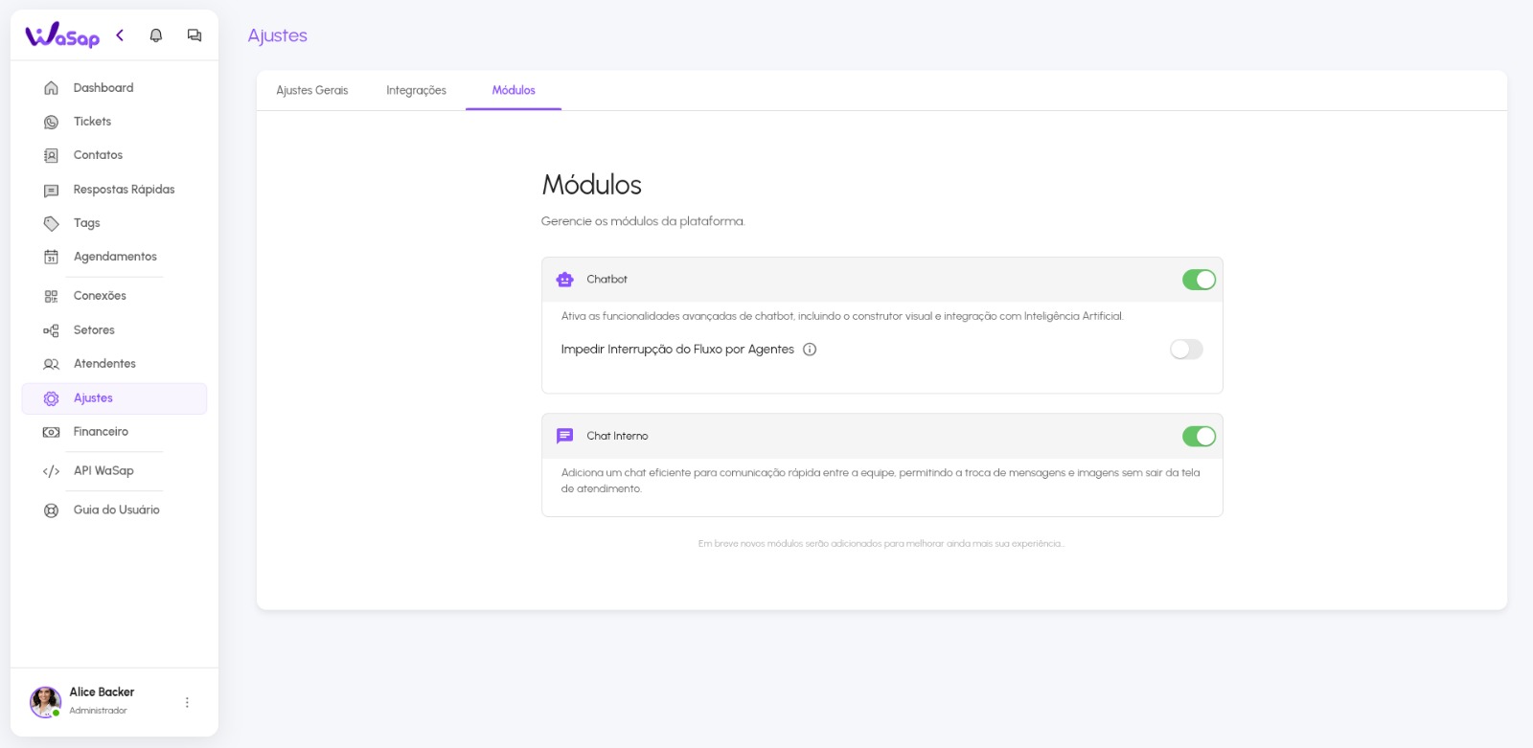
Task: Open Agendamentos calendar item
Action: [x=115, y=257]
